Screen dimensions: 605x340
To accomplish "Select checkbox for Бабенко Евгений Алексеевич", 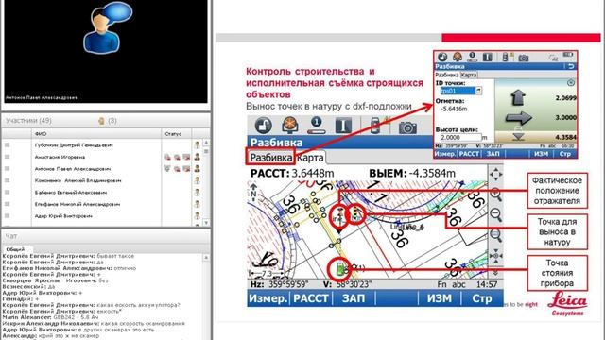I will pyautogui.click(x=8, y=193).
